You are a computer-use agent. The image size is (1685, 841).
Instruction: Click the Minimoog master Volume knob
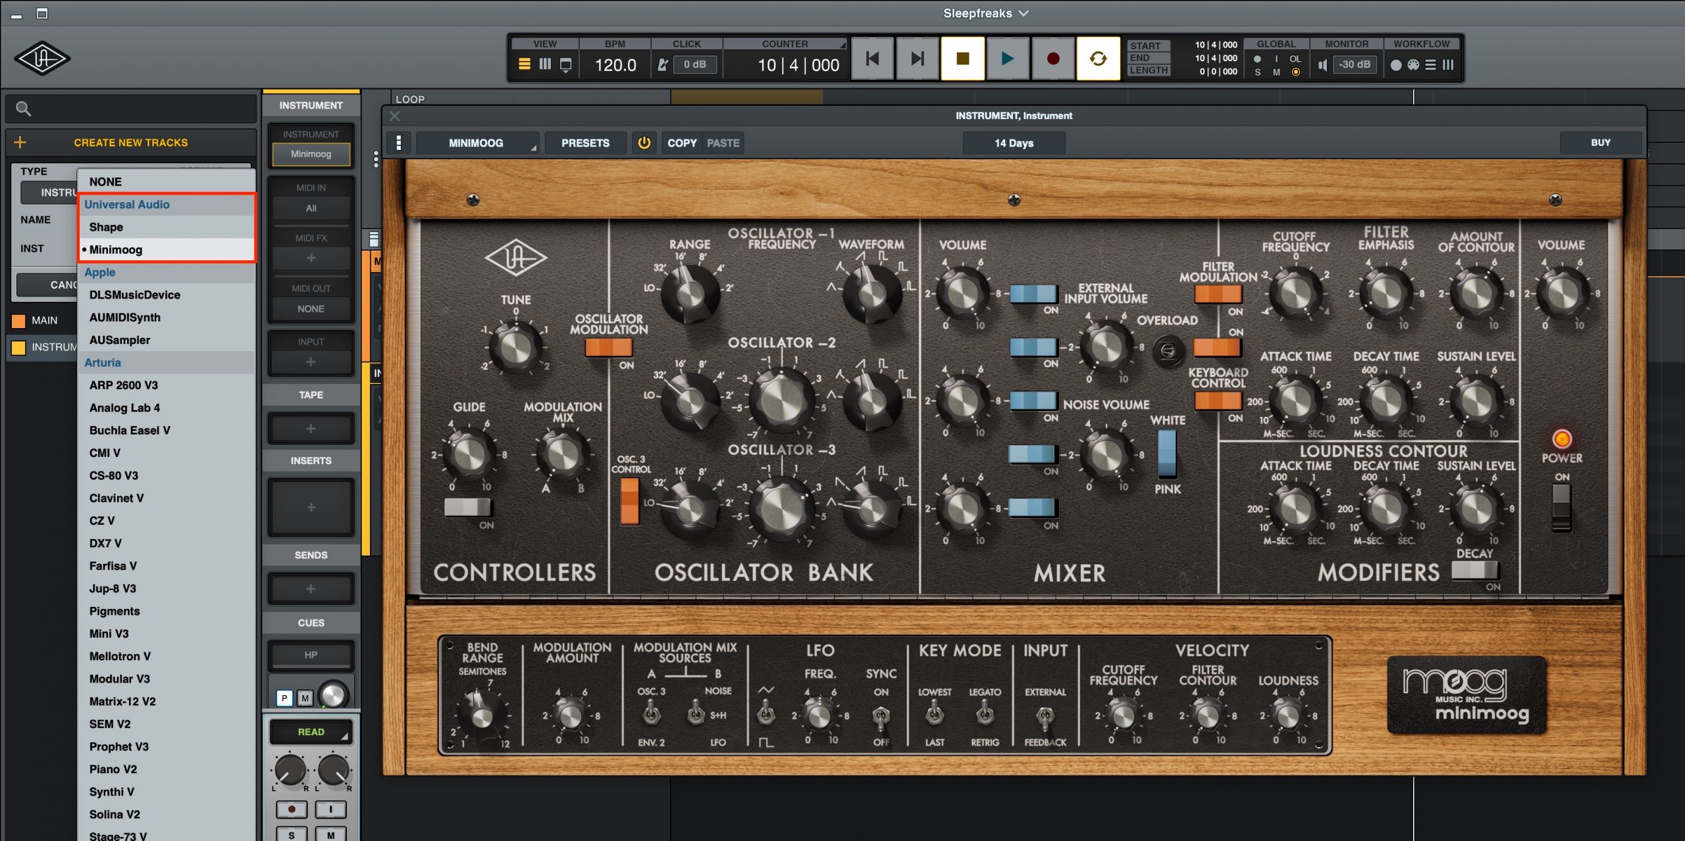[1562, 293]
